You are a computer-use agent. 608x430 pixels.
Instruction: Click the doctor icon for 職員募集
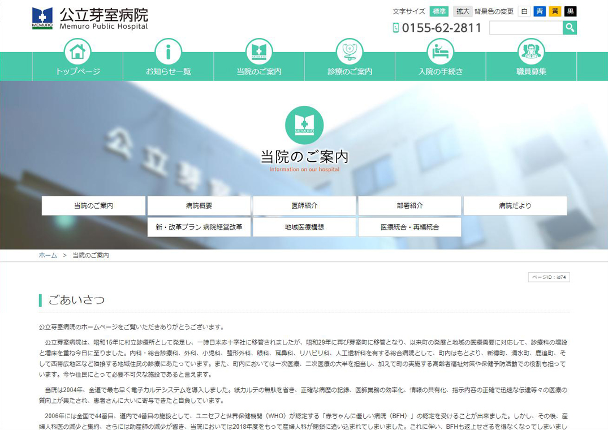(531, 52)
